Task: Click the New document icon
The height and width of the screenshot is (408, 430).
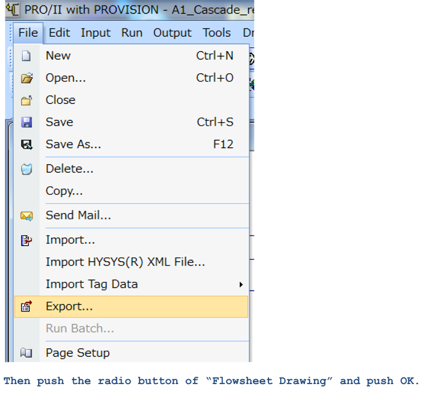Action: point(26,56)
